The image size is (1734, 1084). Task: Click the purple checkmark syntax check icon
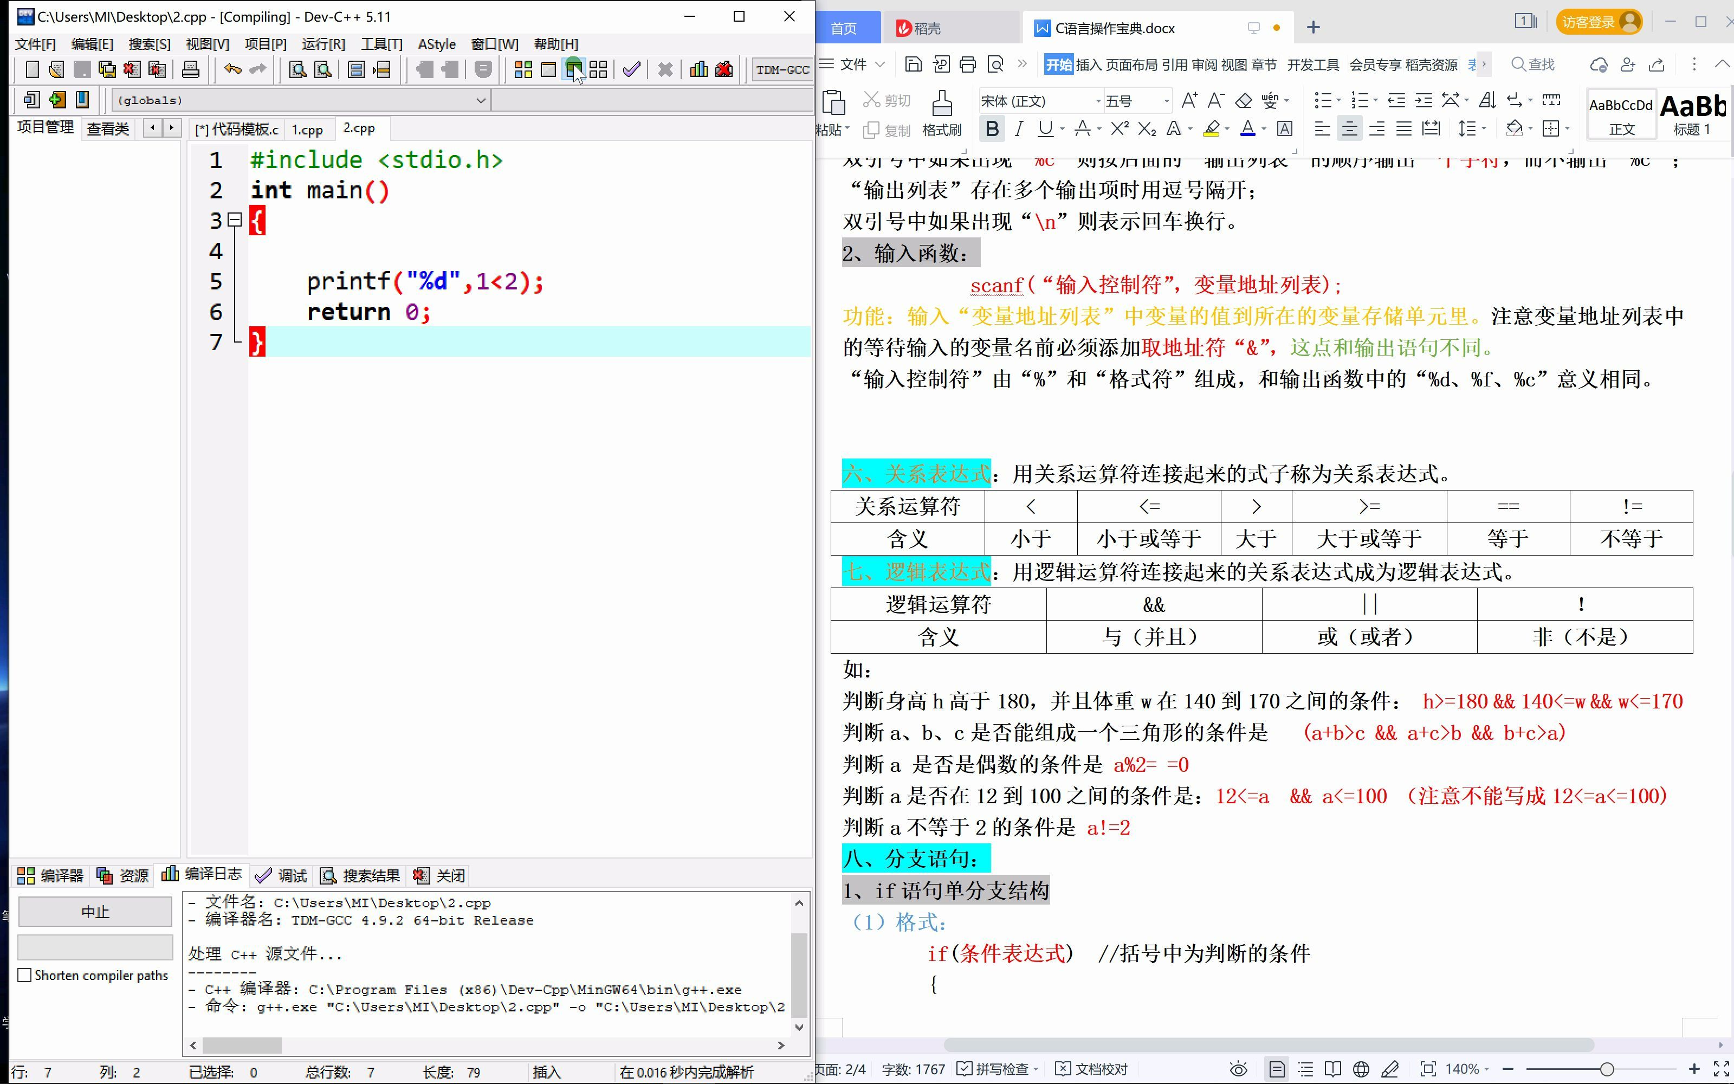pyautogui.click(x=631, y=69)
